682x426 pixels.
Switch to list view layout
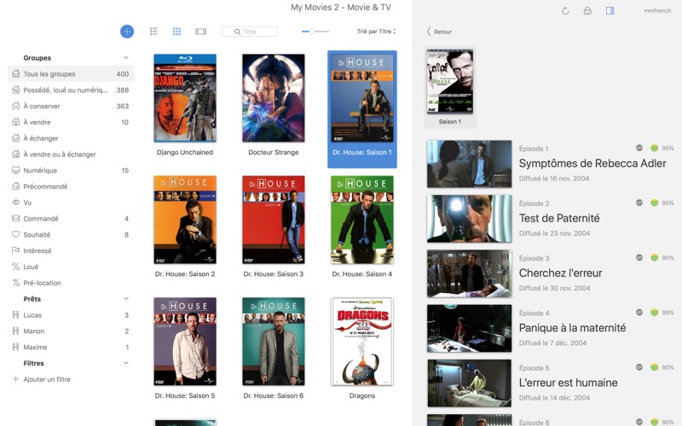point(154,32)
